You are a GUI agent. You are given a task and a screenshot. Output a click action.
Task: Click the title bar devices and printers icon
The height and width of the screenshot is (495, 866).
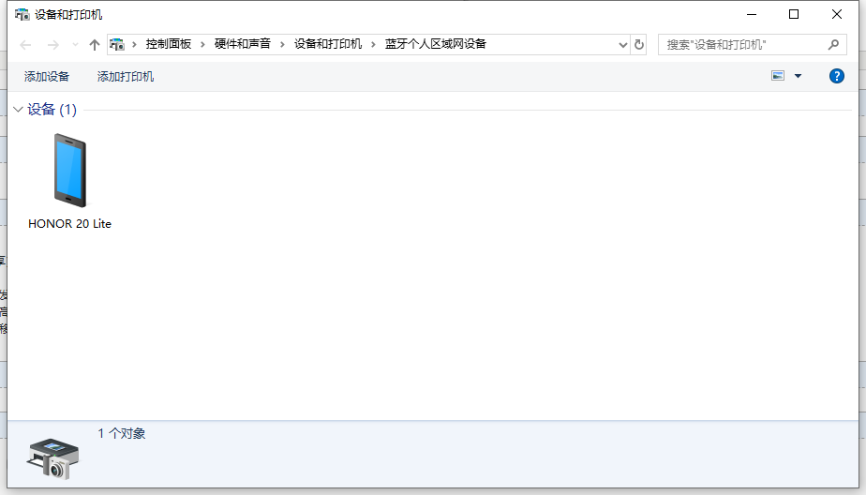coord(22,14)
